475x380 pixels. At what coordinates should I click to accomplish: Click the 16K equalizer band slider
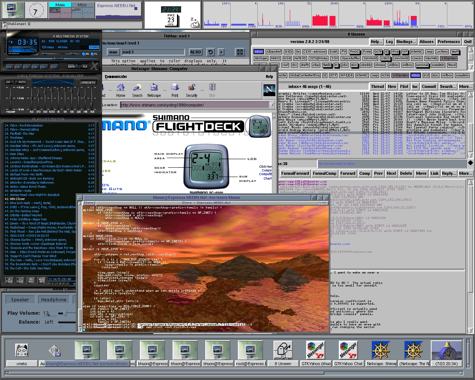(x=92, y=98)
